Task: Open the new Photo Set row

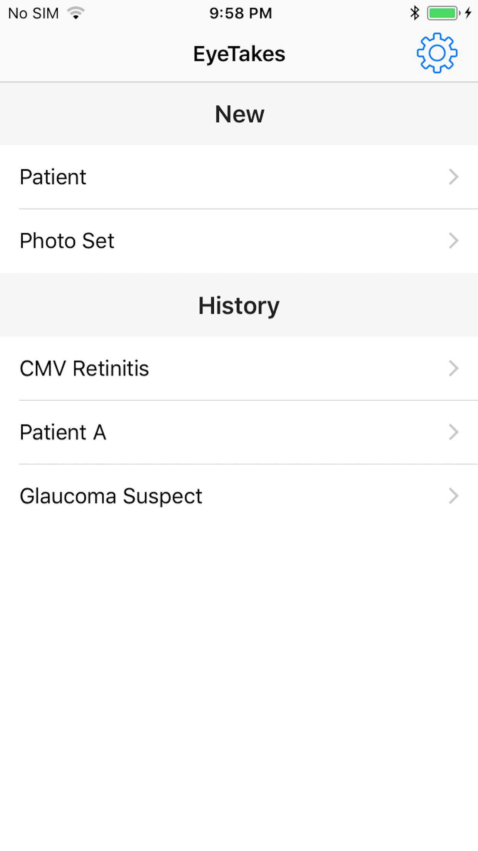Action: click(239, 241)
